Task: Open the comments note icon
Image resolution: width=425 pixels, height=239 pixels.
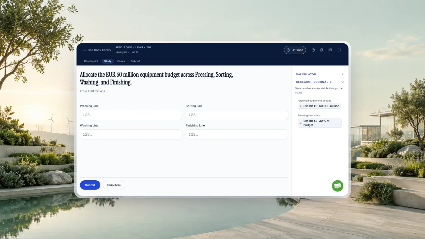Action: click(330, 50)
